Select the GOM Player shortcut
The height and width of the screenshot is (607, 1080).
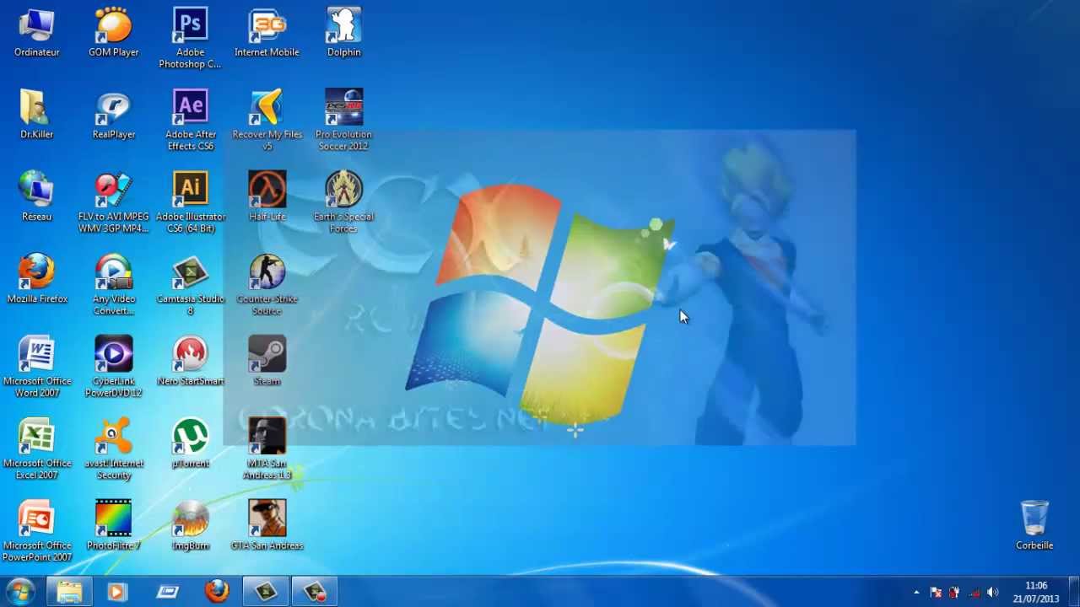tap(113, 33)
